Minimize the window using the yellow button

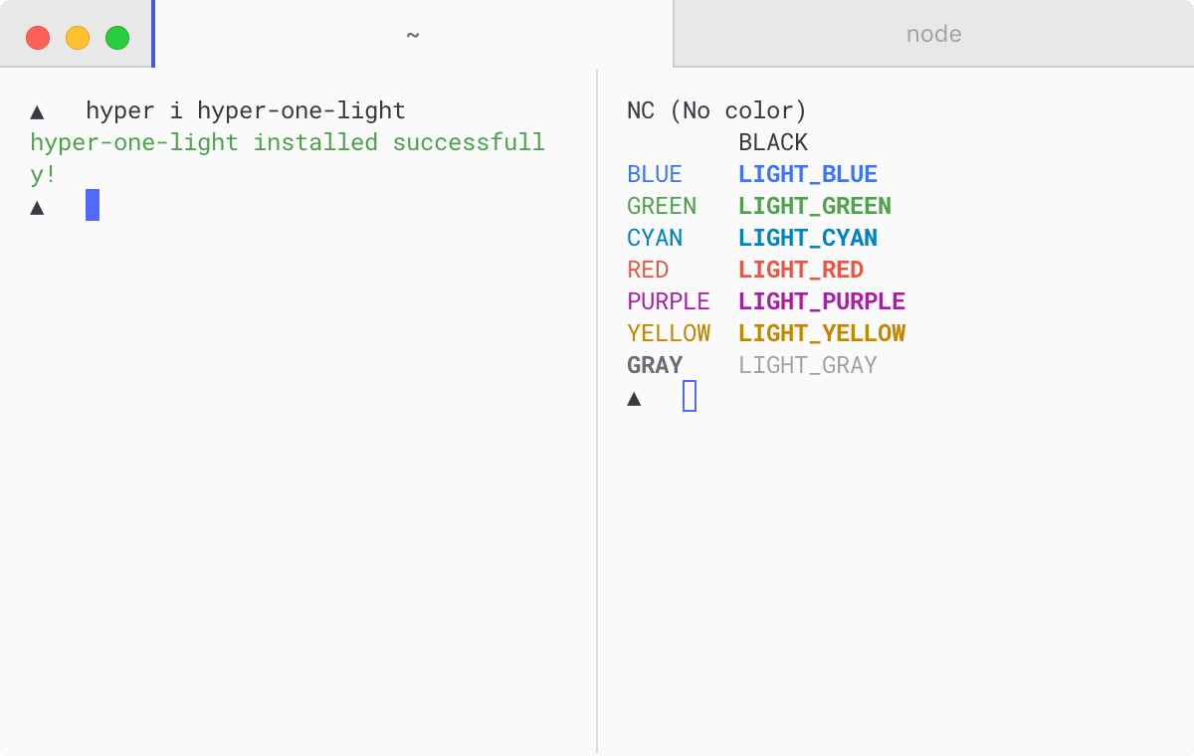(x=78, y=38)
